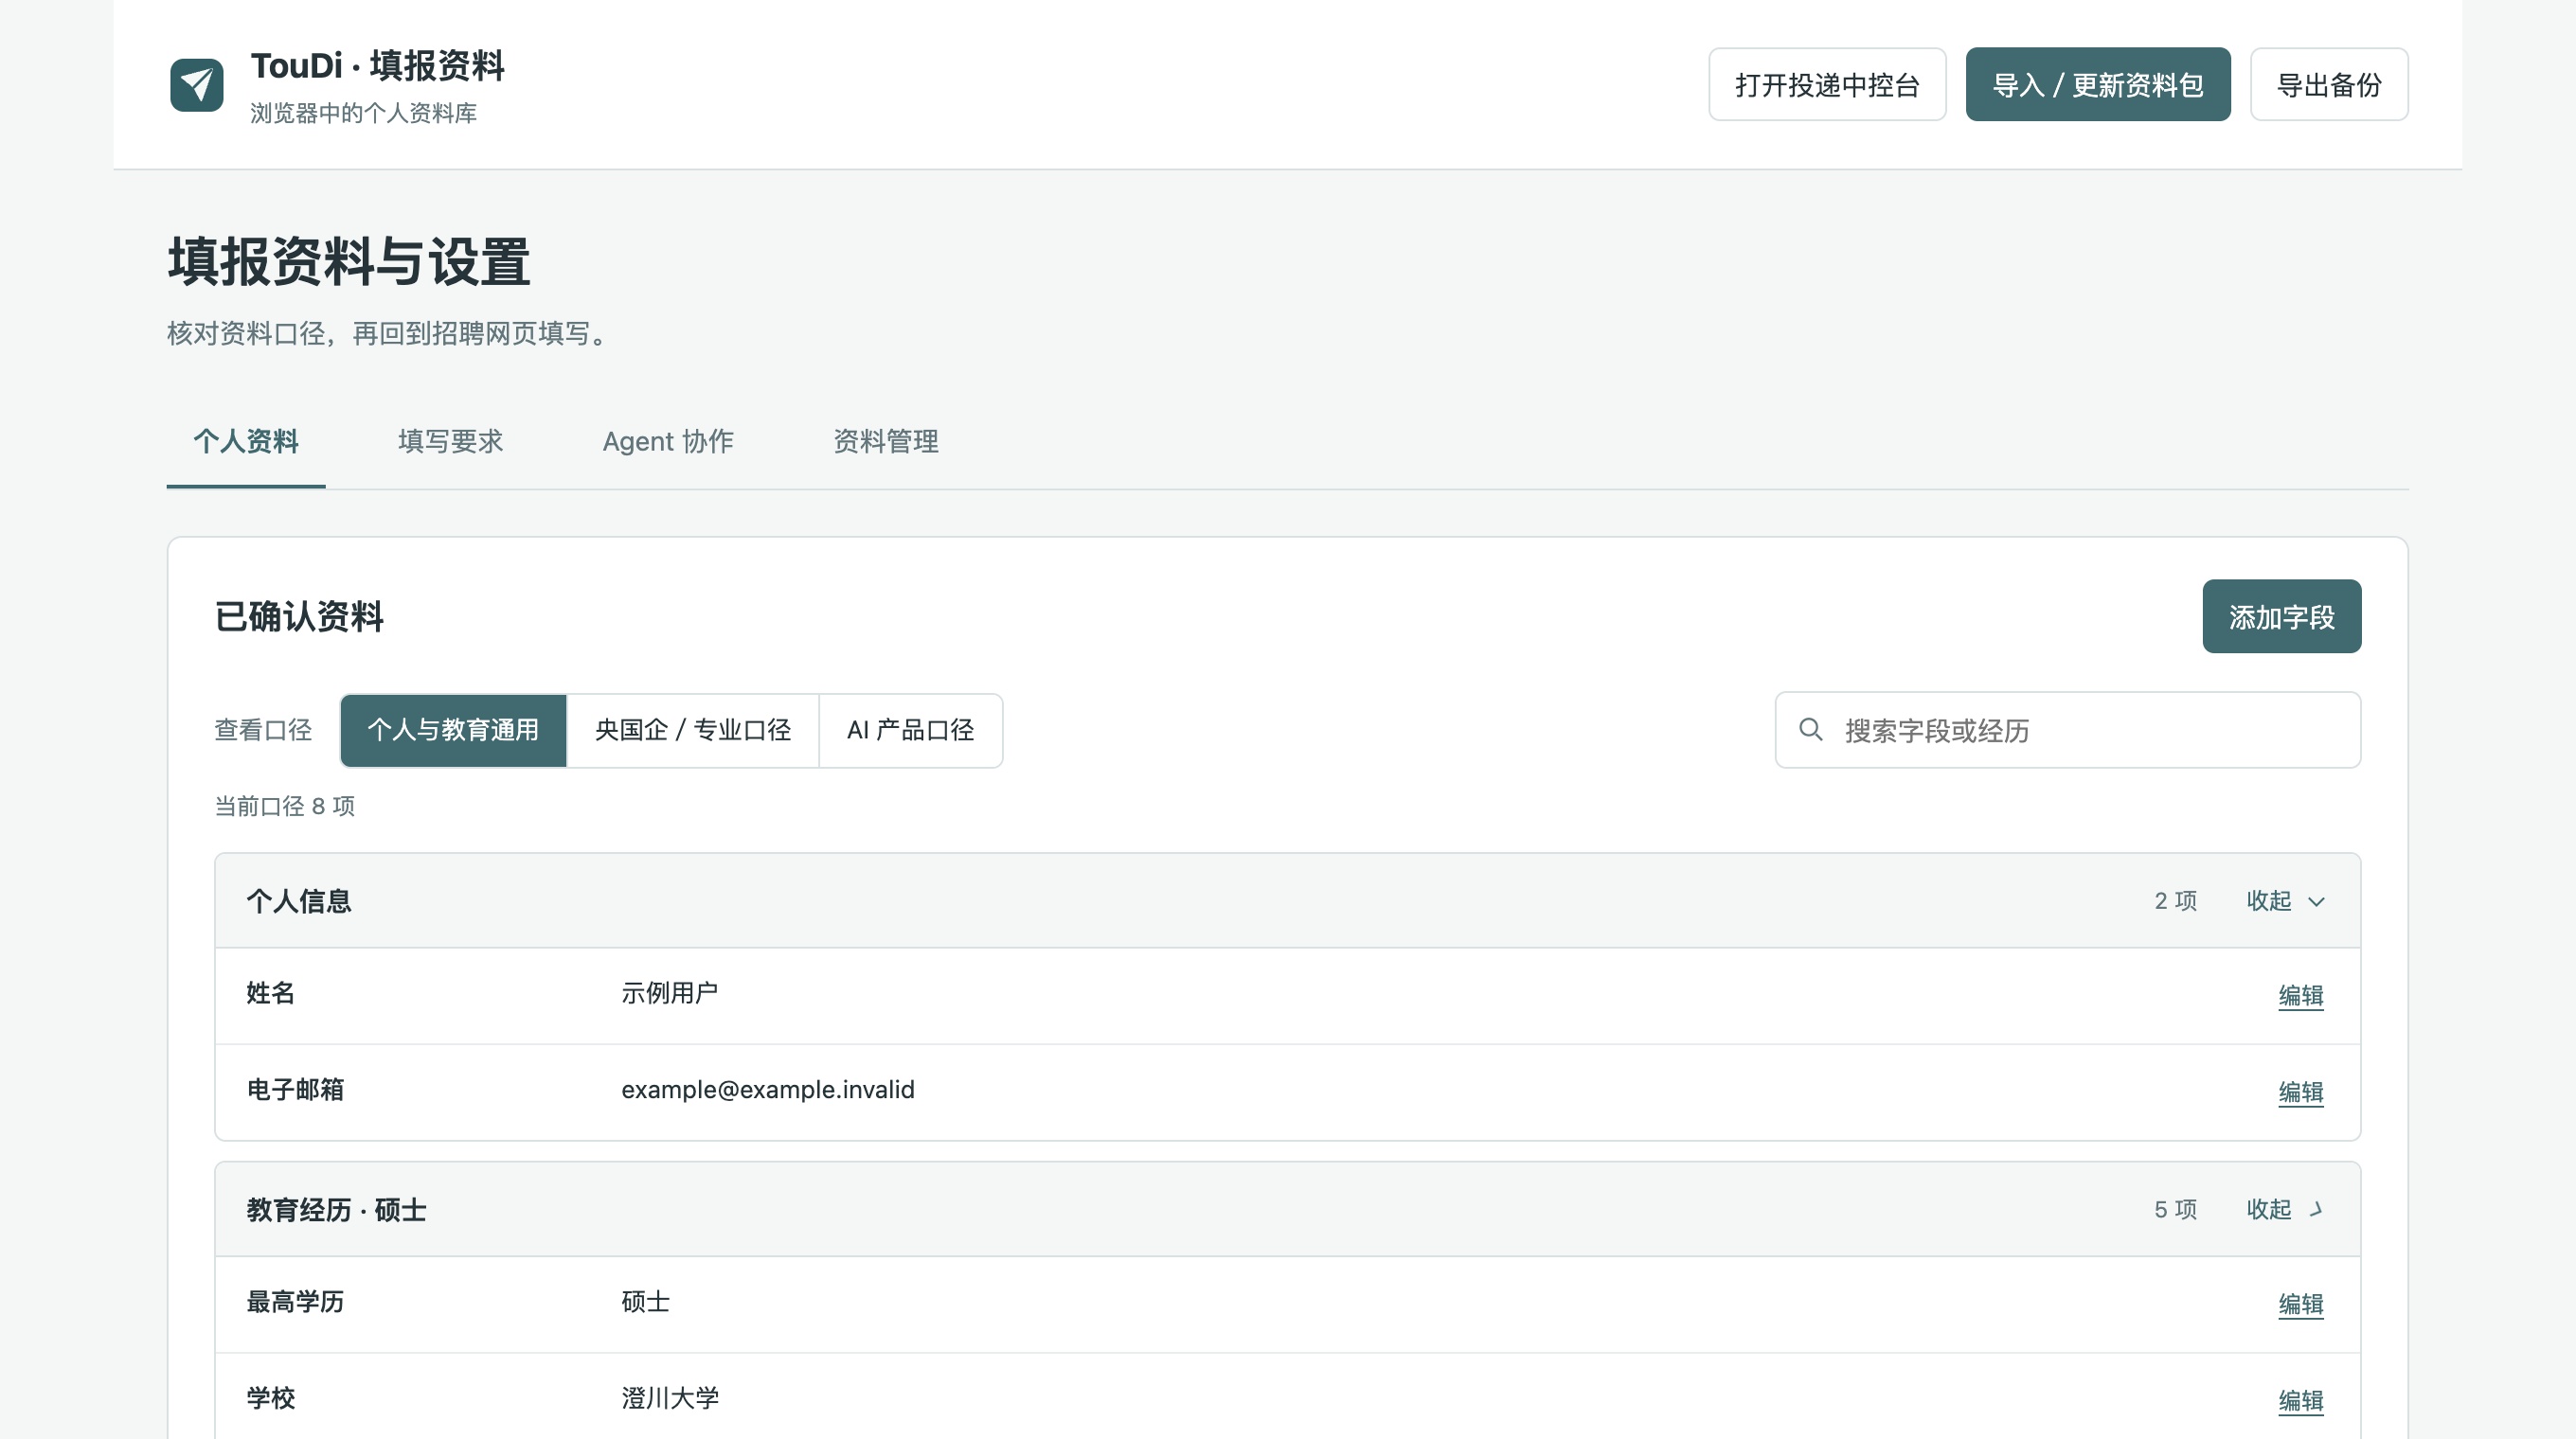The width and height of the screenshot is (2576, 1439).
Task: Click 添加字段 button
Action: 2281,616
